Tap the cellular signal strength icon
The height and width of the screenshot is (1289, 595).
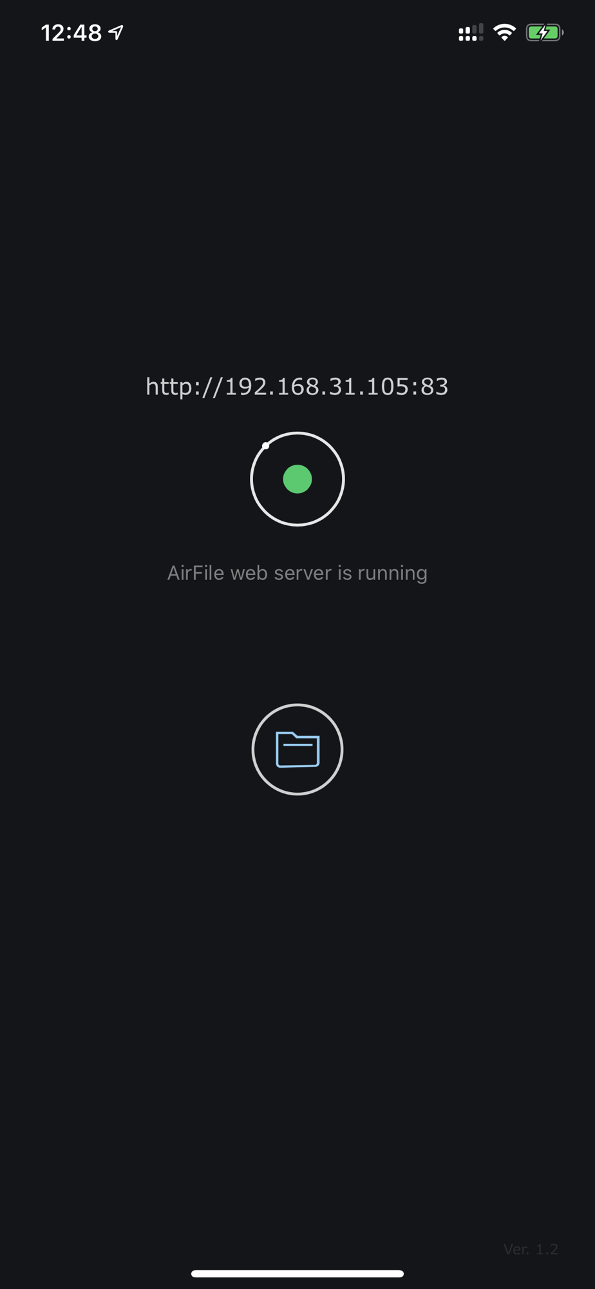pyautogui.click(x=471, y=32)
